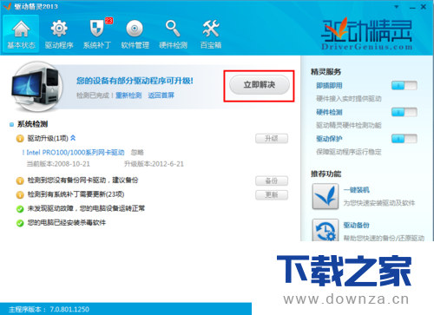The width and height of the screenshot is (434, 315).
Task: Click the warning icon beside 没有备份网卡驱动
Action: tap(20, 180)
